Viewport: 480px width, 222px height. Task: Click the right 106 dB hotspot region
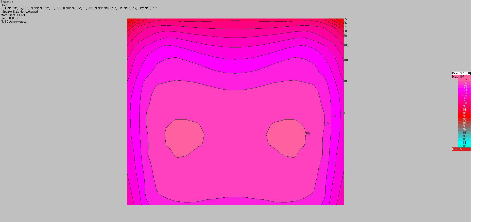pyautogui.click(x=286, y=138)
